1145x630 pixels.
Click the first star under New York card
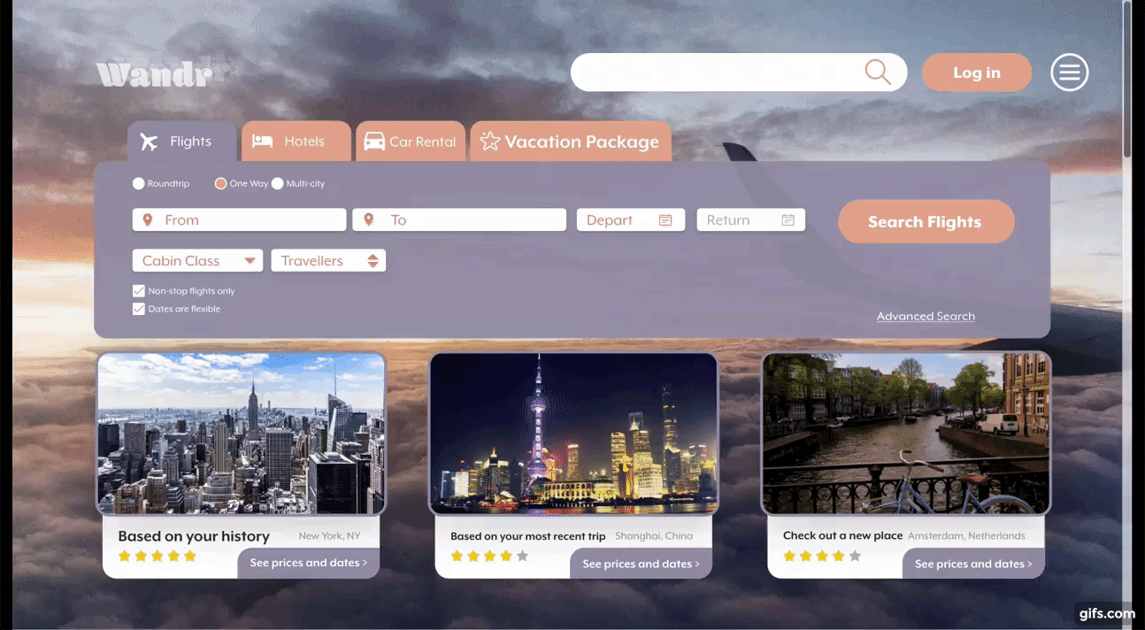(124, 556)
